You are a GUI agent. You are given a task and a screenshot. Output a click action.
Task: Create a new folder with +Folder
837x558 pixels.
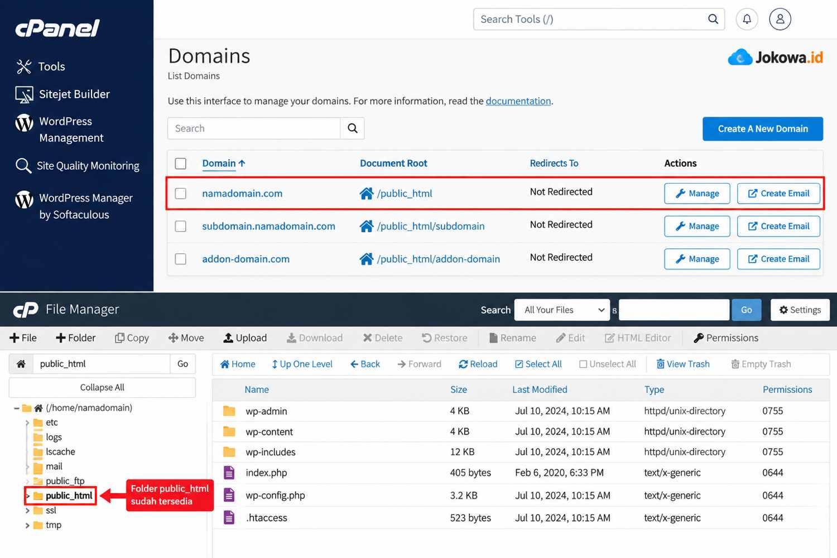76,338
